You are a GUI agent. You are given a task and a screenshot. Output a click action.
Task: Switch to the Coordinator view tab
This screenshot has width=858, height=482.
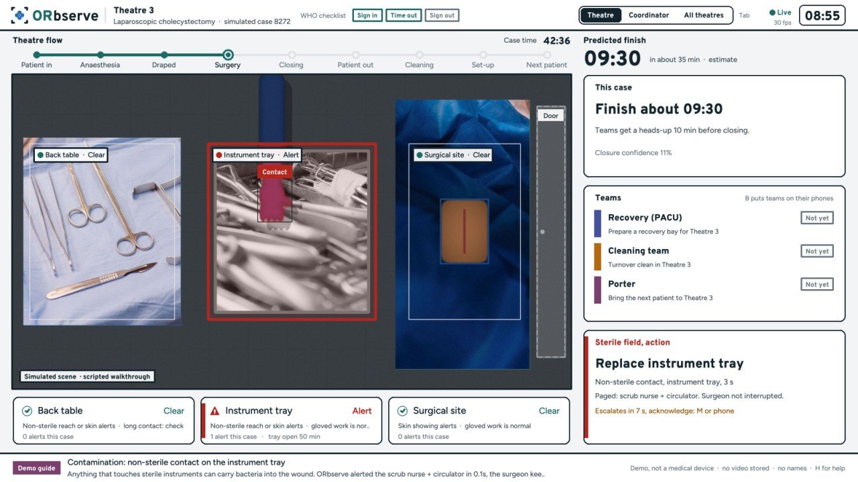point(649,15)
